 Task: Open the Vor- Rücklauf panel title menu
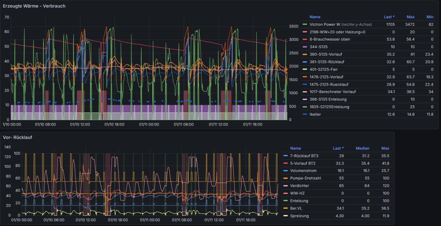point(18,137)
